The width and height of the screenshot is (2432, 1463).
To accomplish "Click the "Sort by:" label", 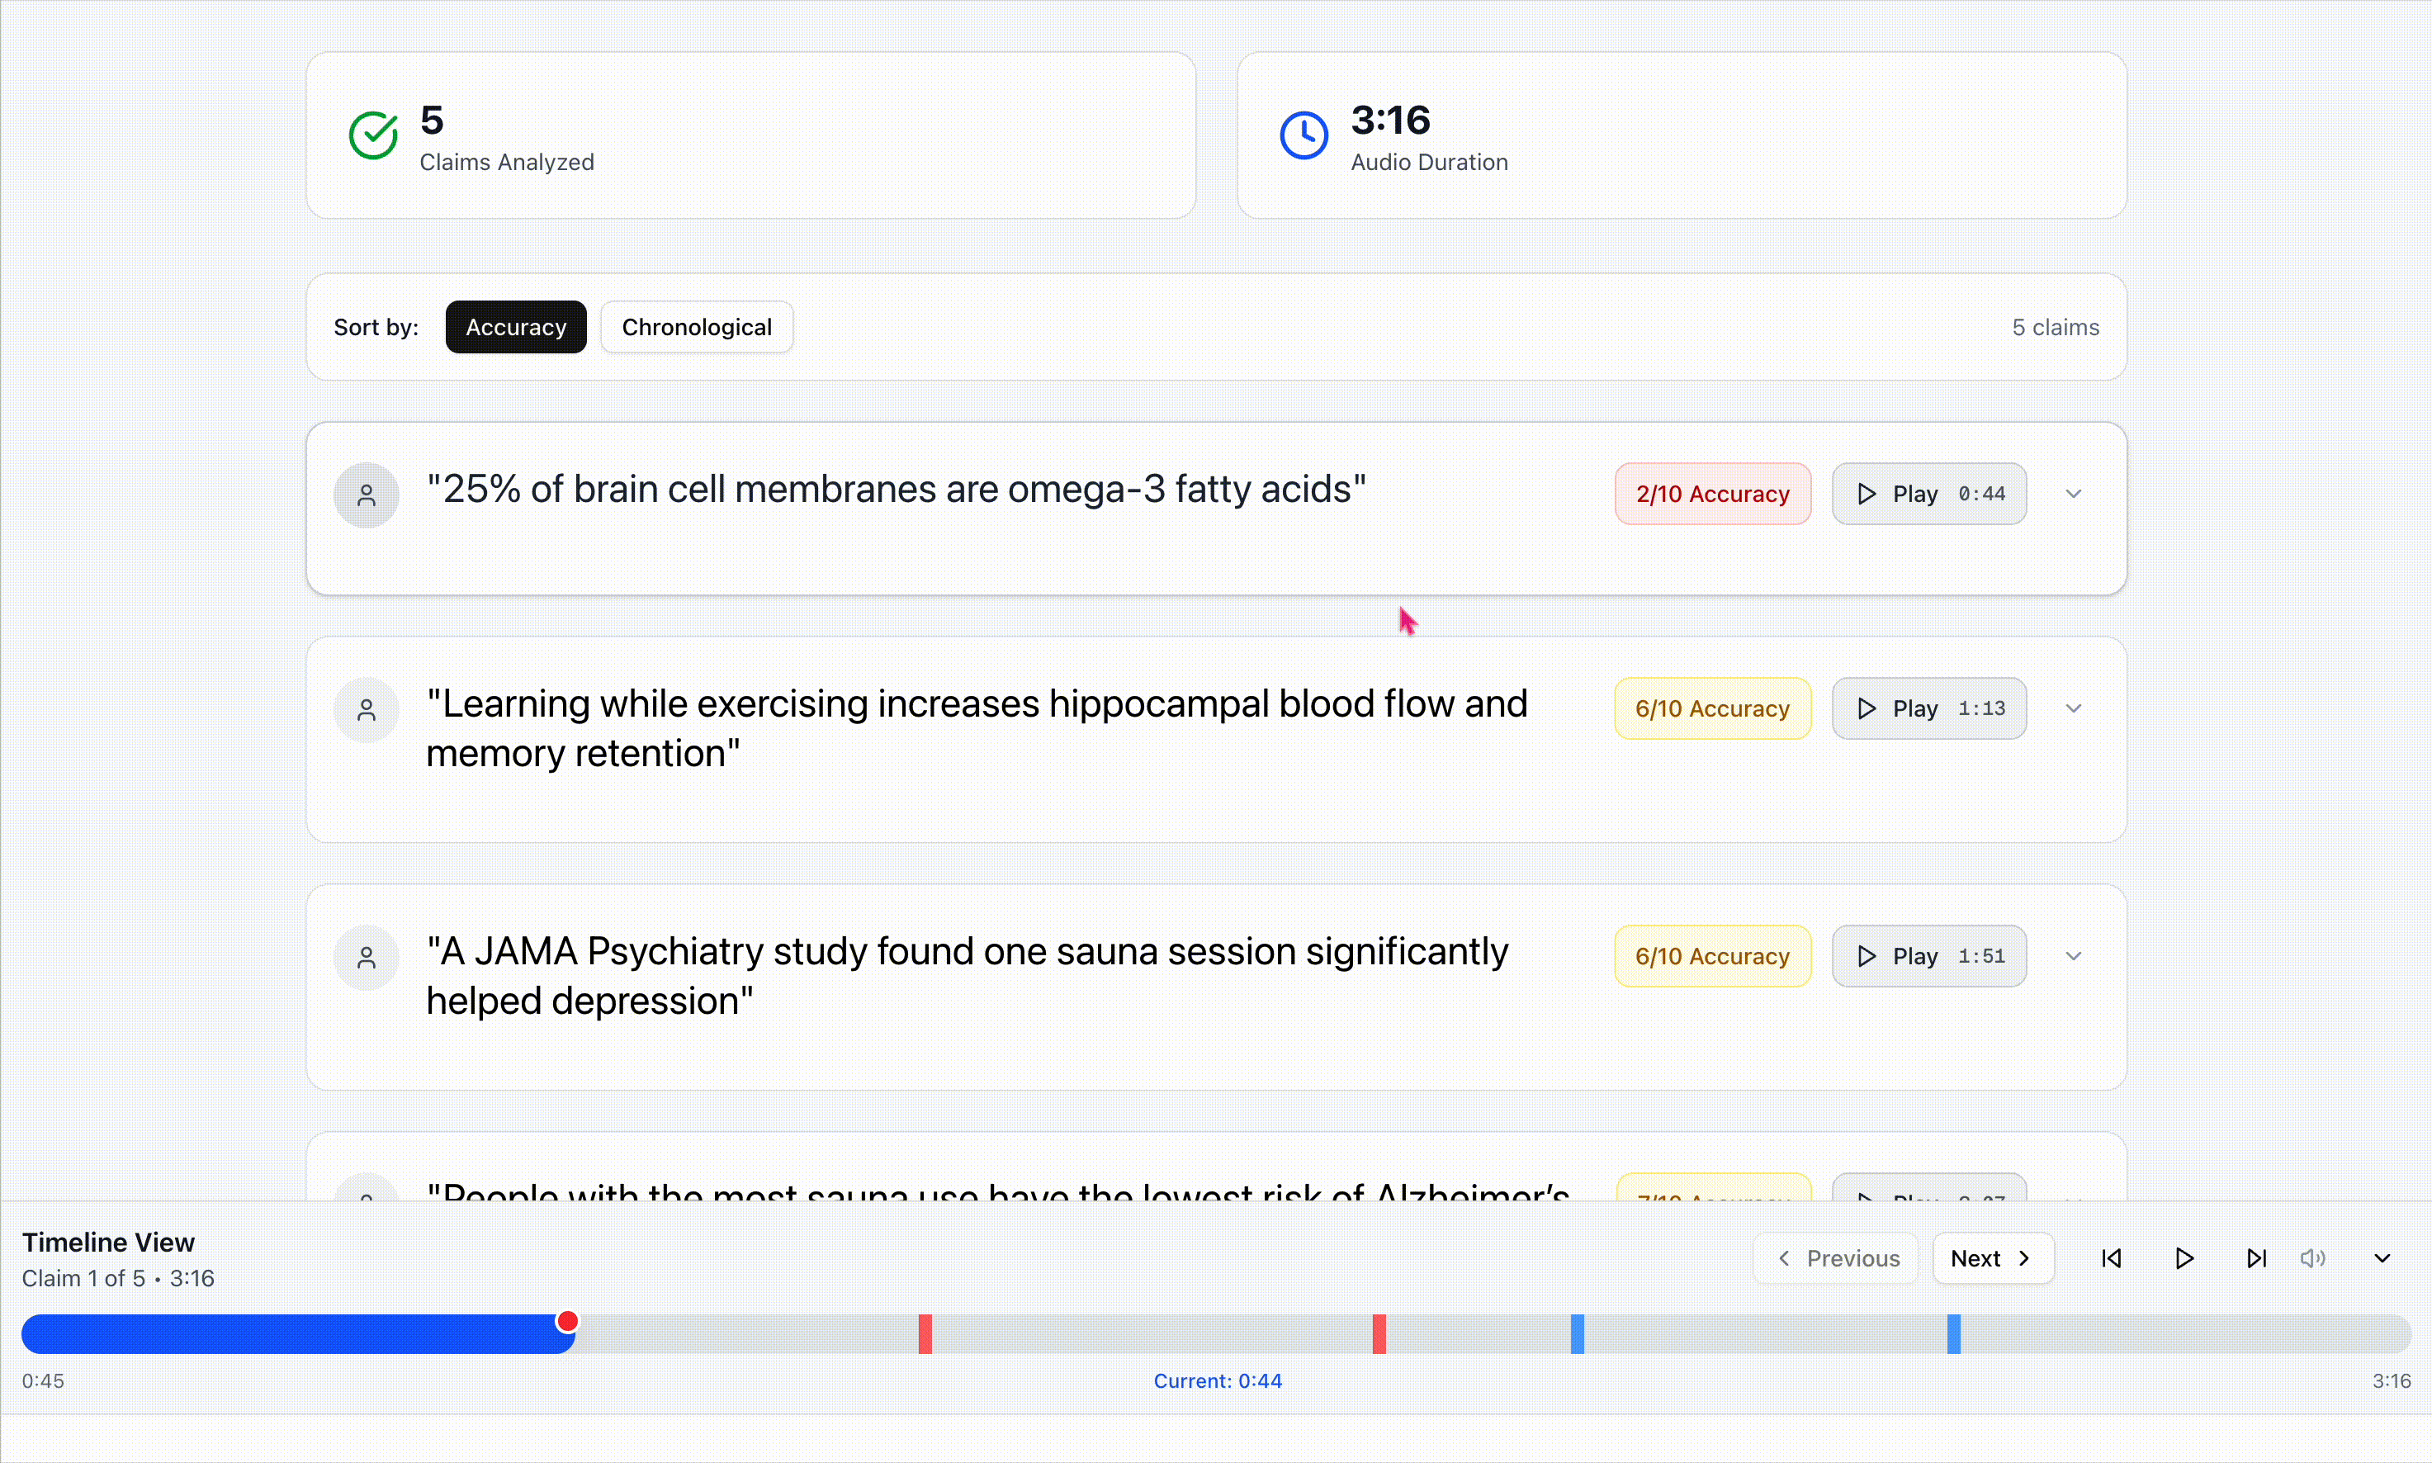I will (x=376, y=327).
